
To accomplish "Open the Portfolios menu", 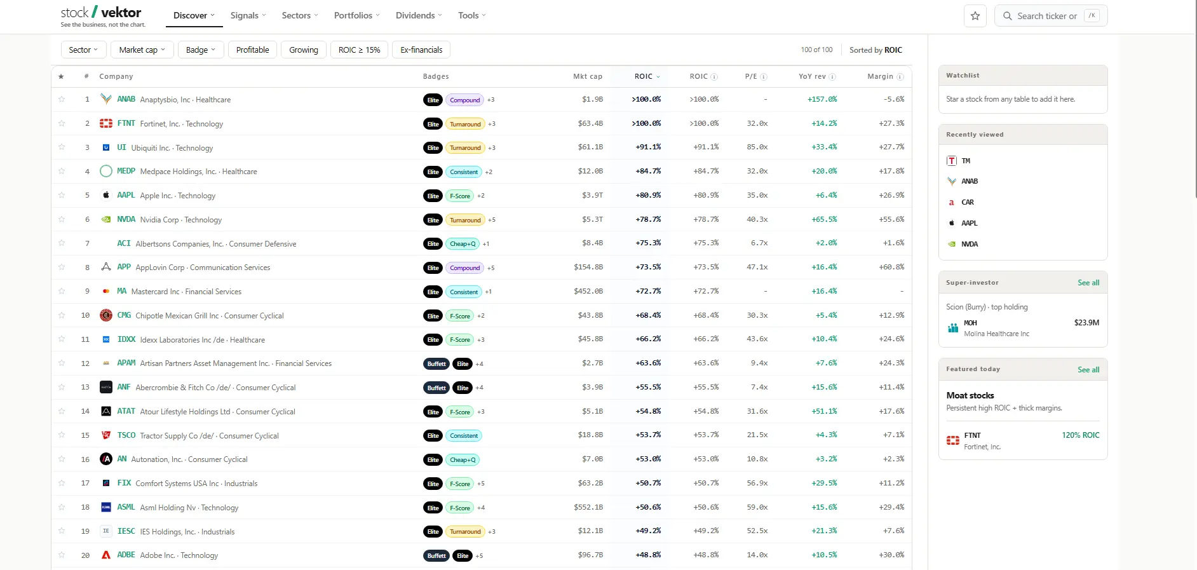I will tap(357, 15).
